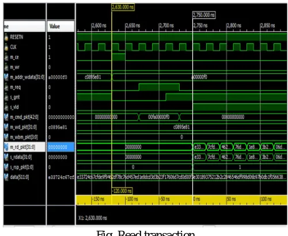Click the -120.000 ns delta label
The image size is (288, 236).
pos(122,191)
